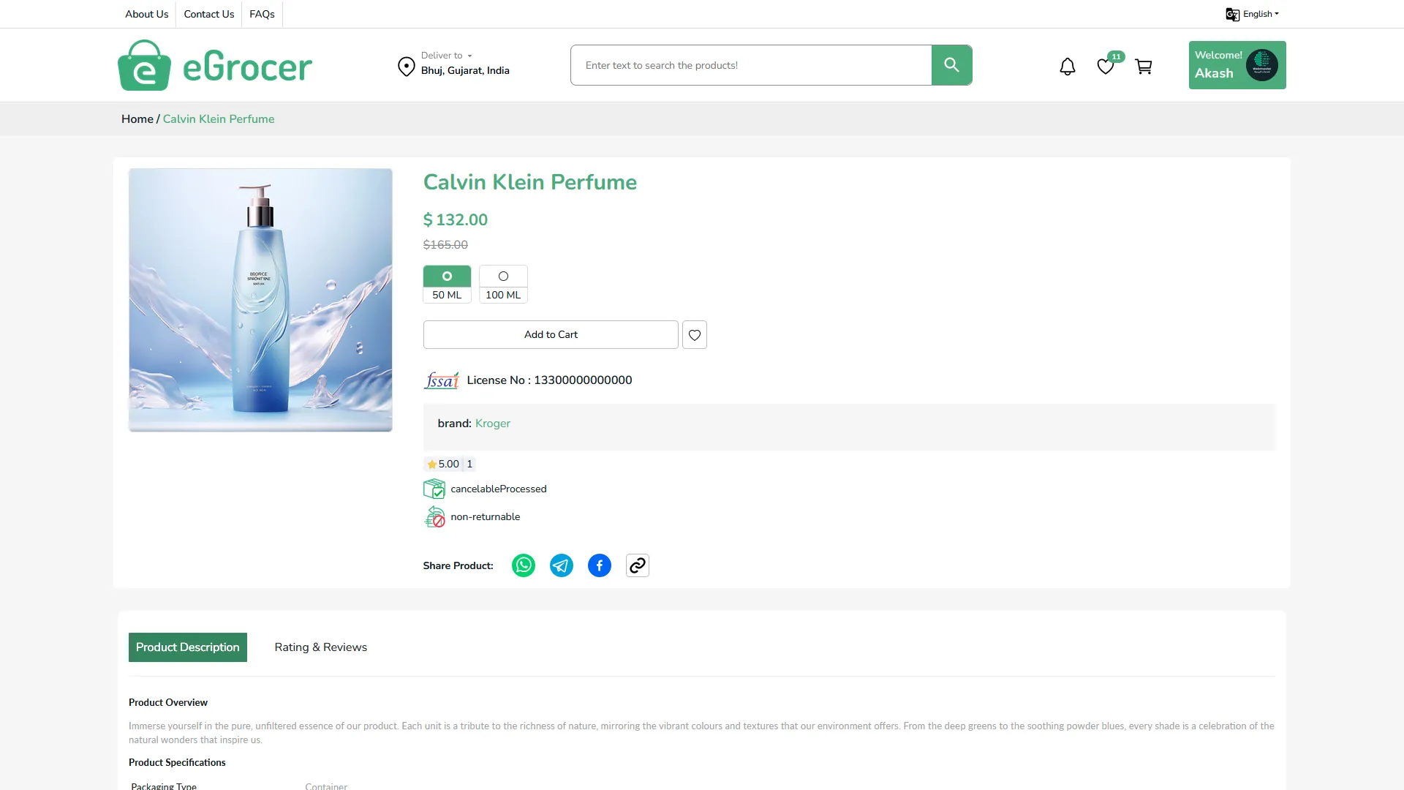Open the perfume product image
The height and width of the screenshot is (790, 1404).
click(x=260, y=300)
